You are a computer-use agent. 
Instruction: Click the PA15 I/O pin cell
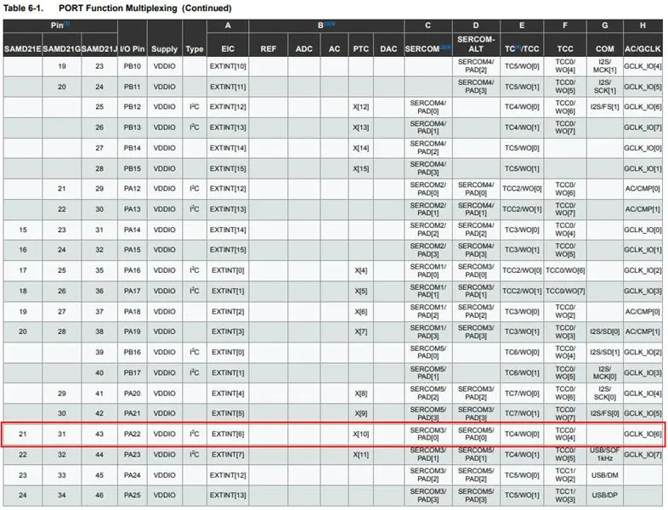[x=132, y=250]
